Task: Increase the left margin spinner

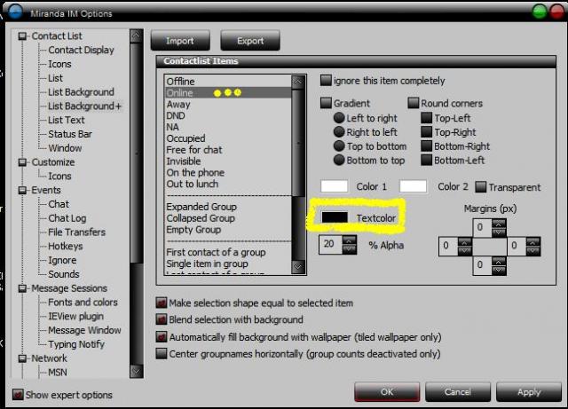Action: click(x=464, y=241)
